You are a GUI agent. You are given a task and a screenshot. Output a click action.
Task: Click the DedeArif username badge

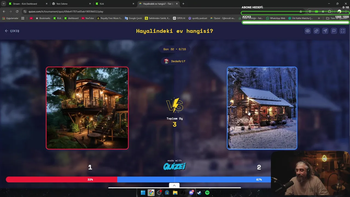[175, 61]
